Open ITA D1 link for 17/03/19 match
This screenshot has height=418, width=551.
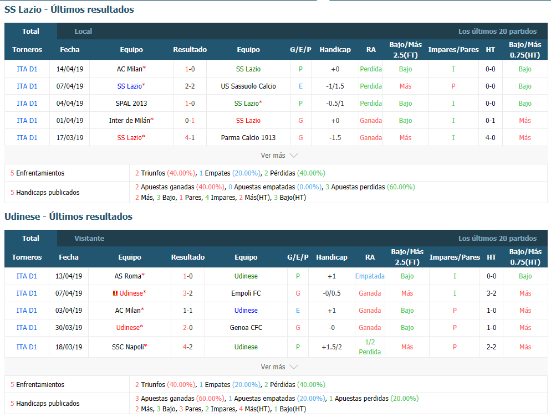click(27, 138)
